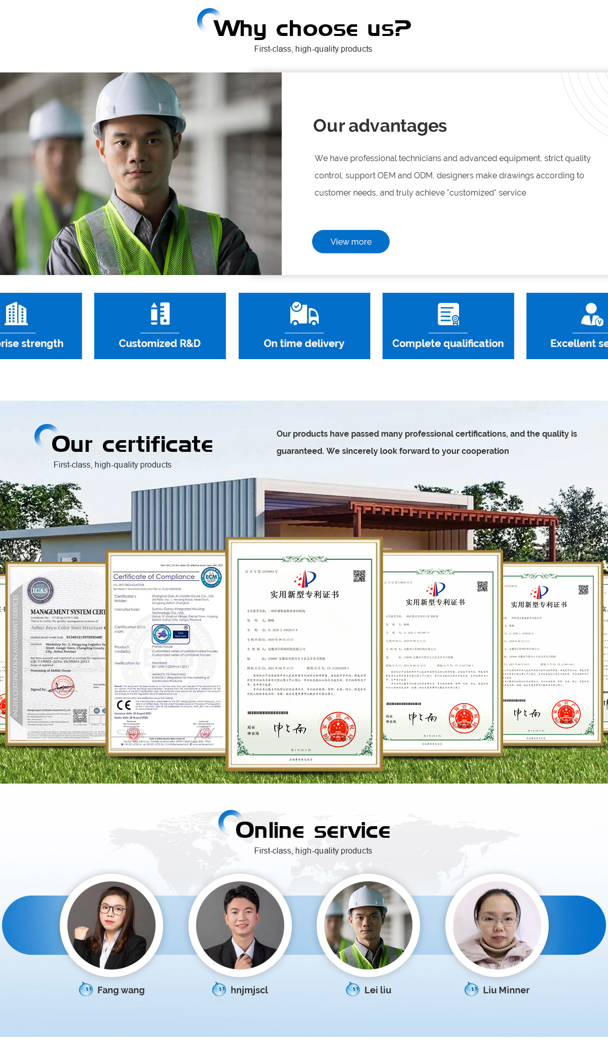Screen dimensions: 608x1047
Task: Click the chat icon beside Lei liu
Action: pyautogui.click(x=353, y=989)
